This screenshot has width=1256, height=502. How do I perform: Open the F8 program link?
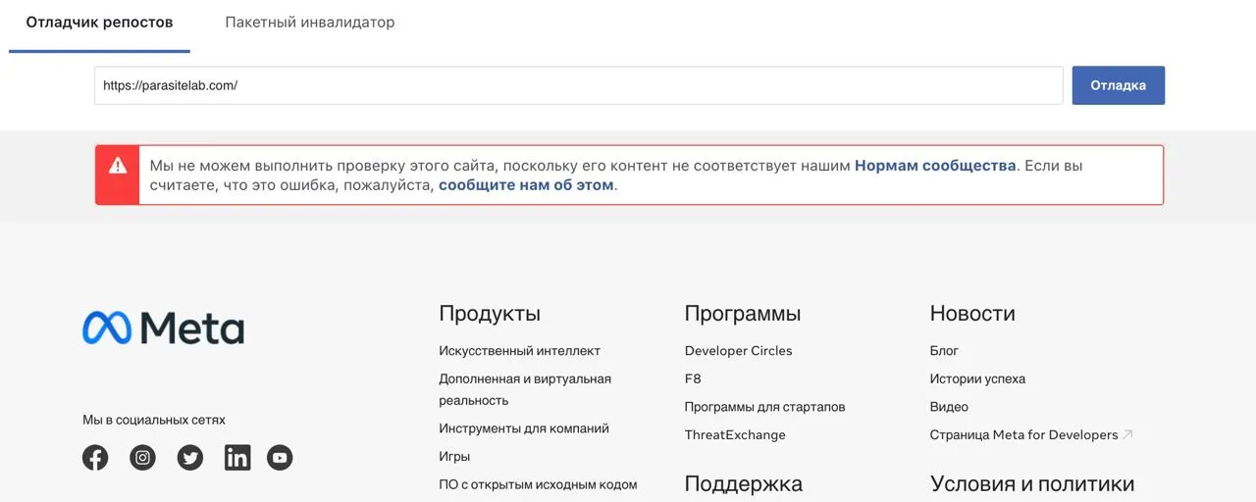pyautogui.click(x=693, y=378)
